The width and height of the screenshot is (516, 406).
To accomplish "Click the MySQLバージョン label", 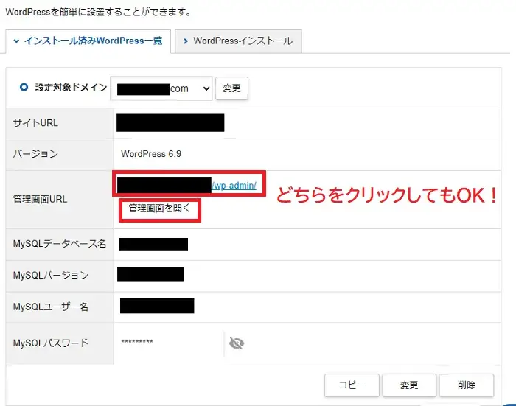I will click(x=51, y=275).
